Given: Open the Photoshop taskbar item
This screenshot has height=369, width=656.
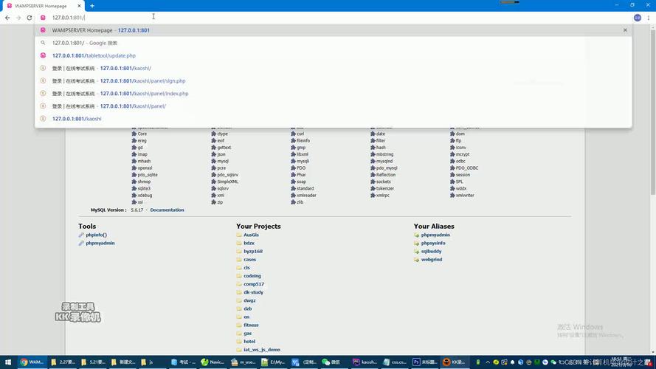Looking at the screenshot, I should click(x=425, y=362).
